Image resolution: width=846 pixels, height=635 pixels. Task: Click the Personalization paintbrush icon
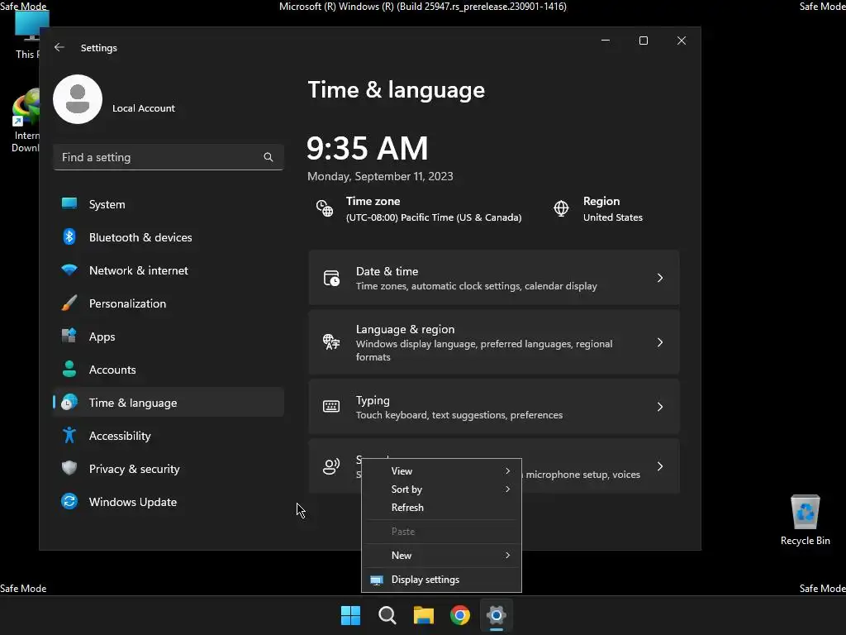[69, 303]
